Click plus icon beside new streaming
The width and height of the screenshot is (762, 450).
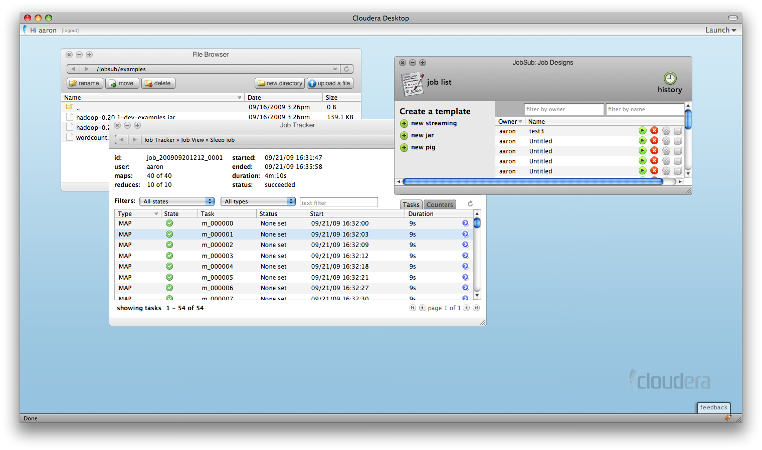coord(404,124)
